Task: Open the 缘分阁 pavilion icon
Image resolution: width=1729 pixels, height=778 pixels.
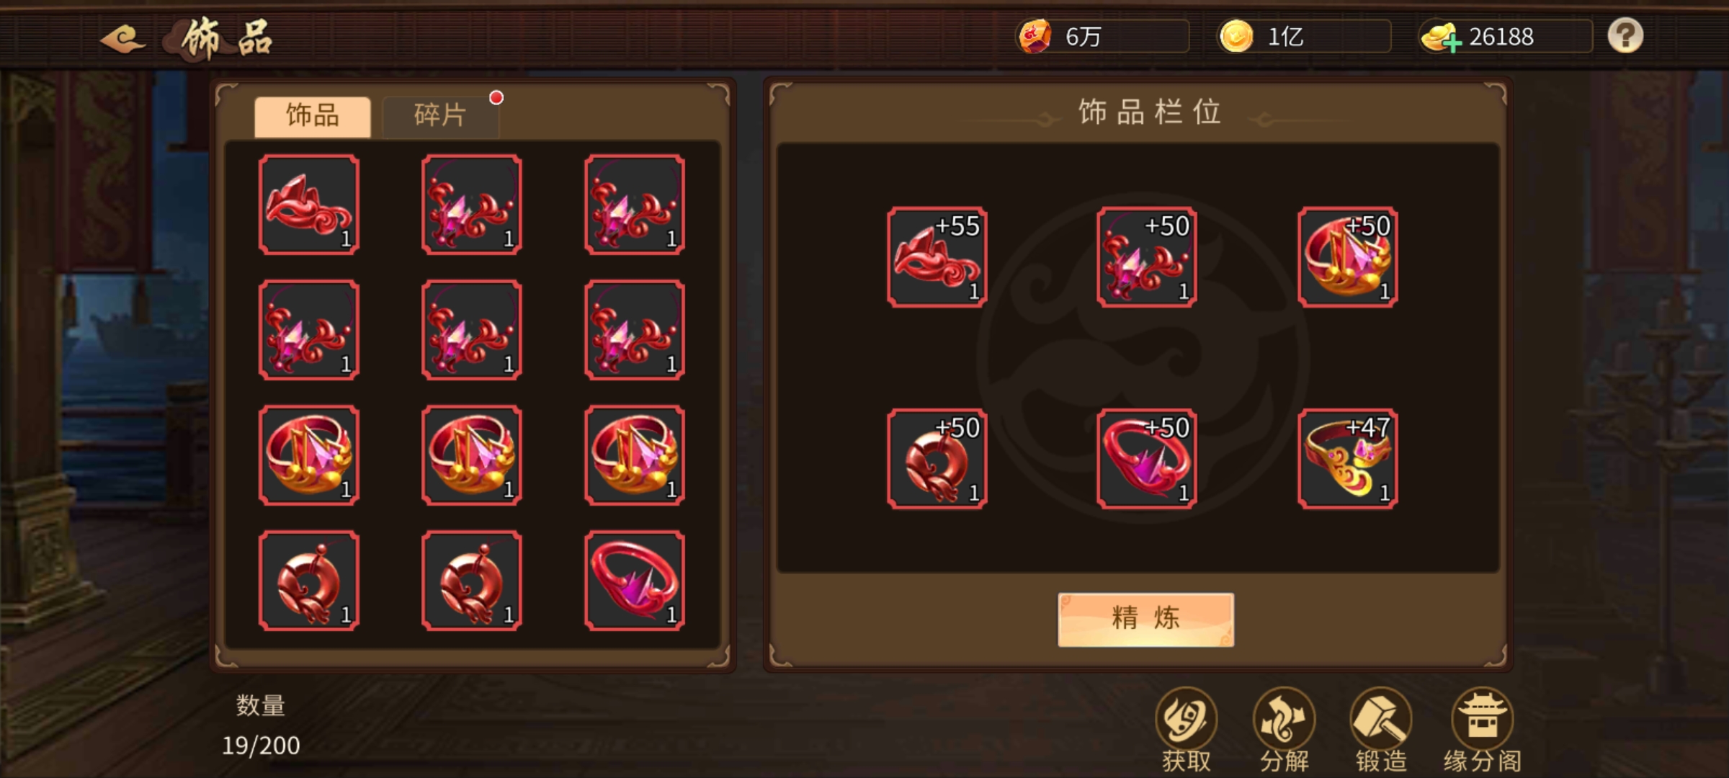Action: 1482,730
